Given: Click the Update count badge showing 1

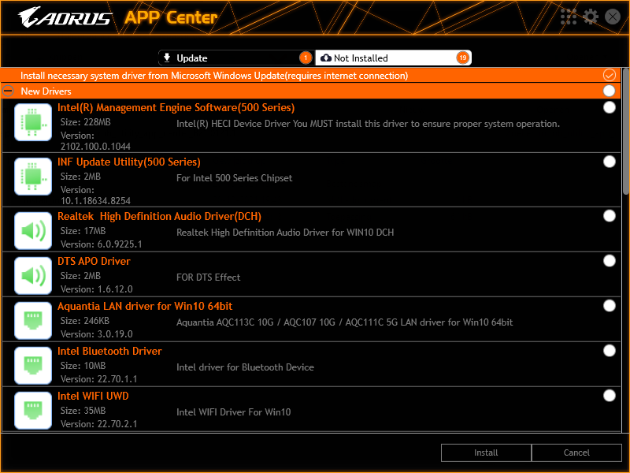Looking at the screenshot, I should pyautogui.click(x=306, y=58).
